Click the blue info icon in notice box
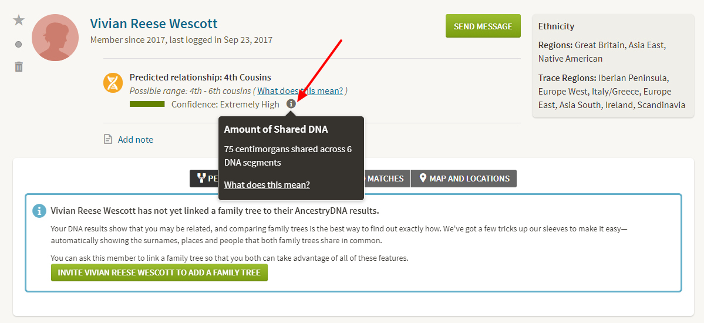Viewport: 704px width, 323px height. click(39, 211)
